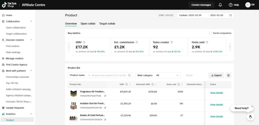Collapse the Analytics section chevron
The height and width of the screenshot is (125, 259).
click(31, 114)
